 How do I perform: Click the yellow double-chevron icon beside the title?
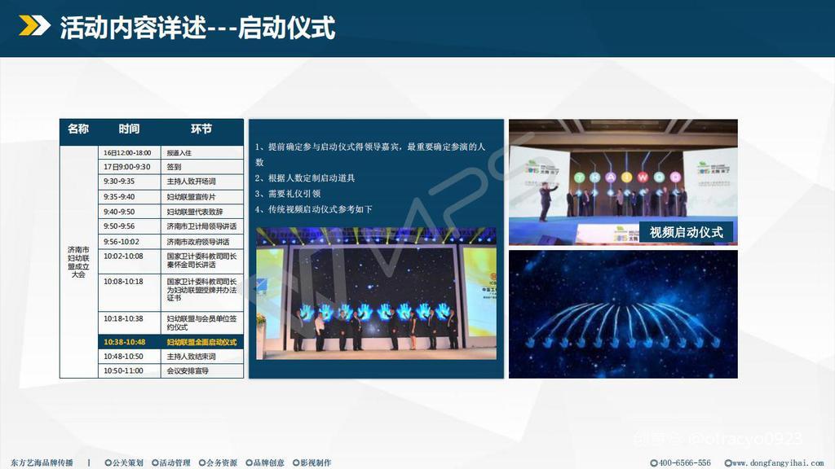pos(34,25)
